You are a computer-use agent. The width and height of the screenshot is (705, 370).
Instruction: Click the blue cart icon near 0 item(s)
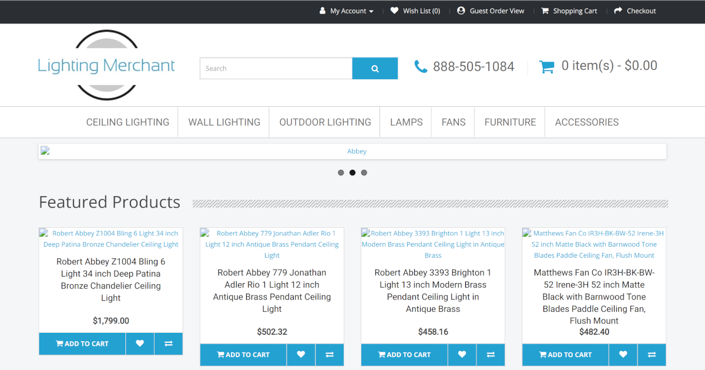(x=547, y=66)
